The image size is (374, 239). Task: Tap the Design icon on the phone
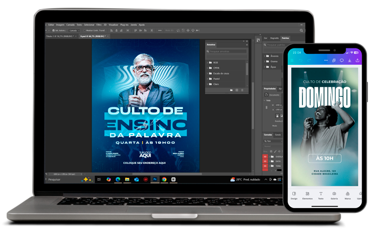(294, 195)
